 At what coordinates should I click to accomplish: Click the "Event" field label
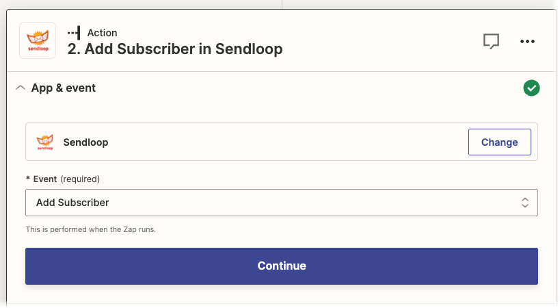(x=45, y=179)
